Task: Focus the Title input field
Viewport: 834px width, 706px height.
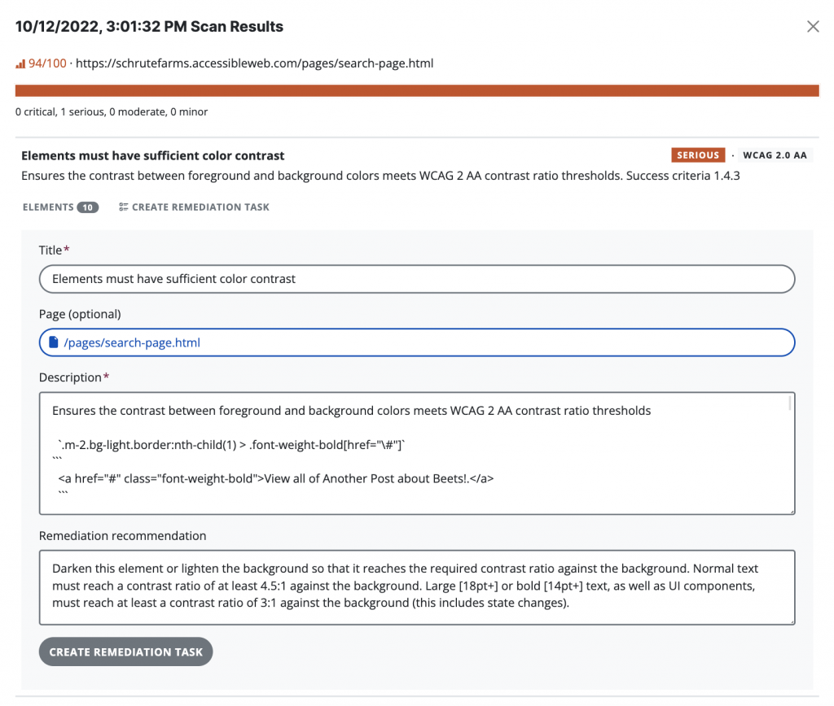Action: point(417,279)
